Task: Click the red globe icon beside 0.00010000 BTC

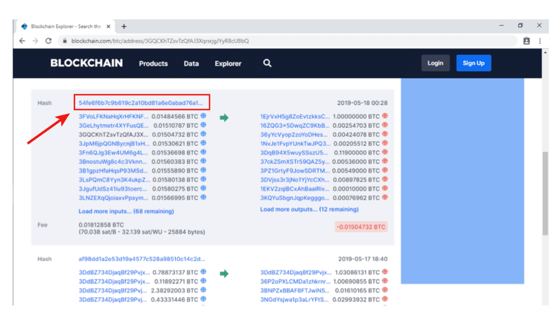Action: 385,189
